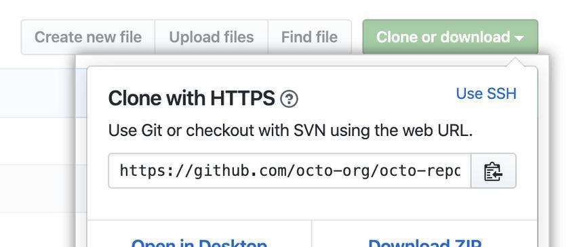The height and width of the screenshot is (247, 577).
Task: Choose the Upload files button
Action: 212,37
